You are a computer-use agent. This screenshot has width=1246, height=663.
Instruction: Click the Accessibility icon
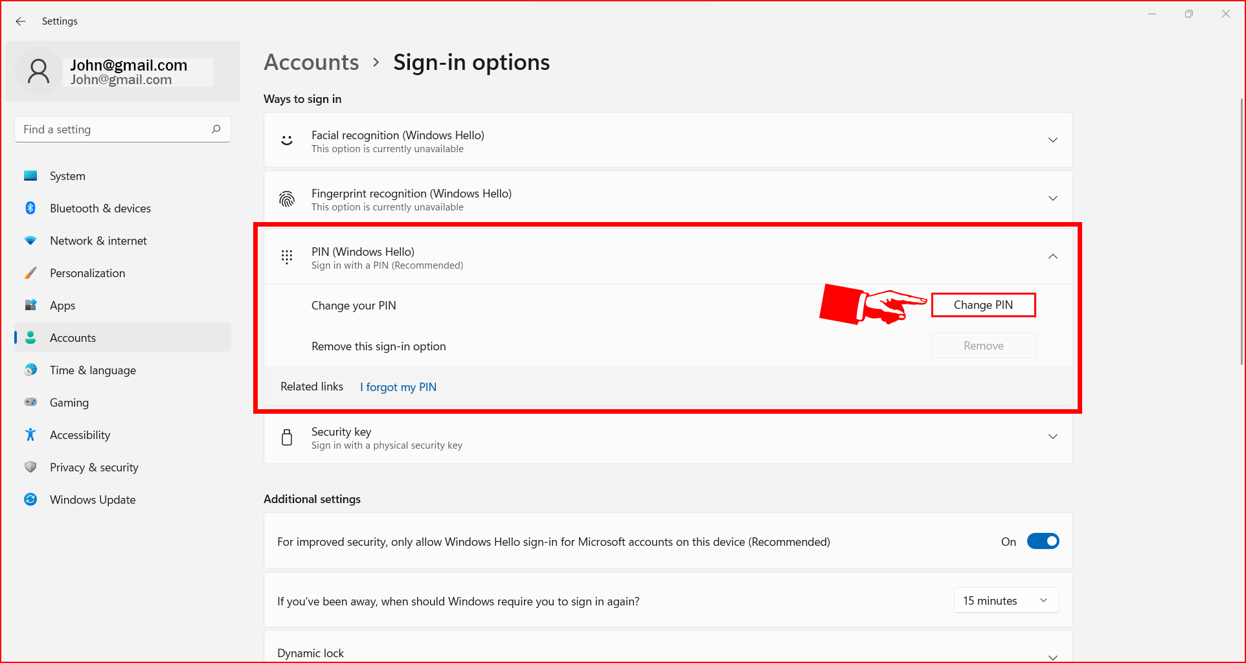click(30, 434)
